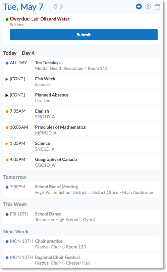Go to next day arrow
167x272 pixels.
coord(61,6)
